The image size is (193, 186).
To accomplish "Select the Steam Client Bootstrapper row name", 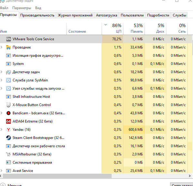I will coord(38,138).
